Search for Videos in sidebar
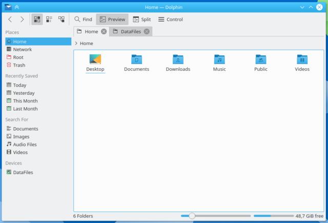 coord(38,152)
